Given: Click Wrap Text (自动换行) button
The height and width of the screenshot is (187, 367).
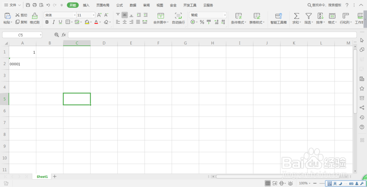Looking at the screenshot, I should (x=178, y=18).
